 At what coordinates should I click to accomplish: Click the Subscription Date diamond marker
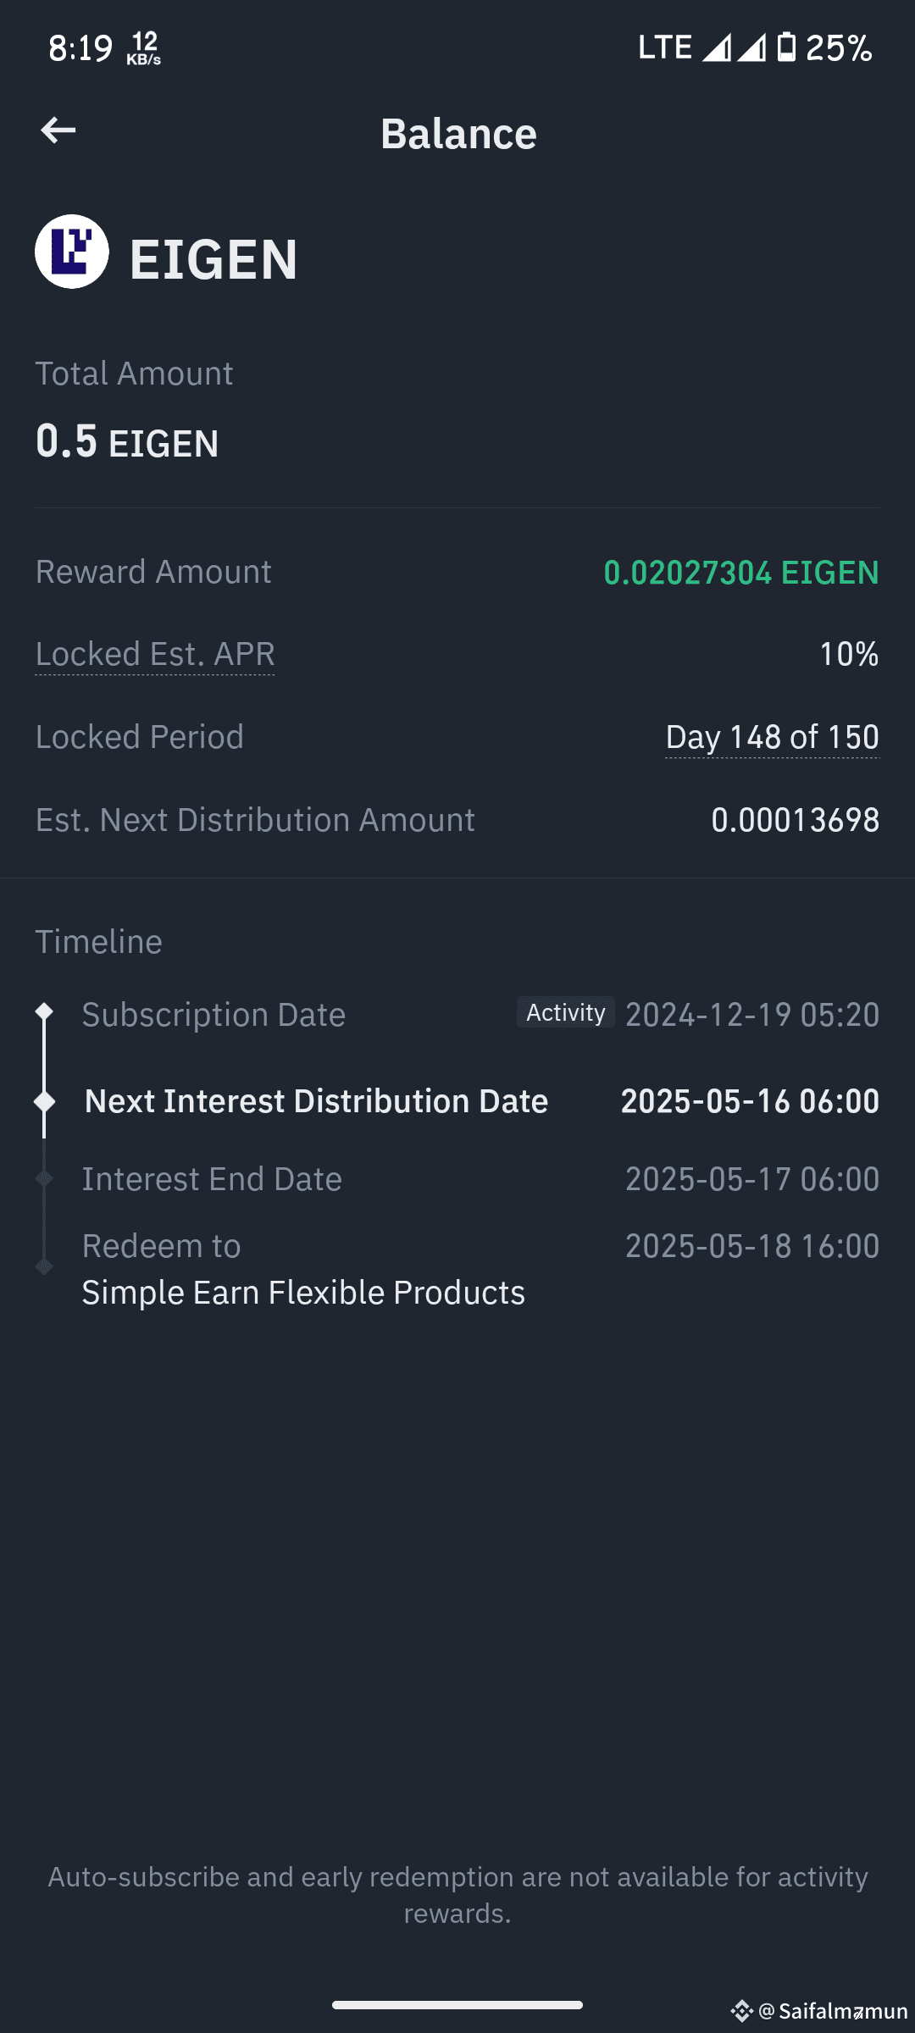point(44,1011)
